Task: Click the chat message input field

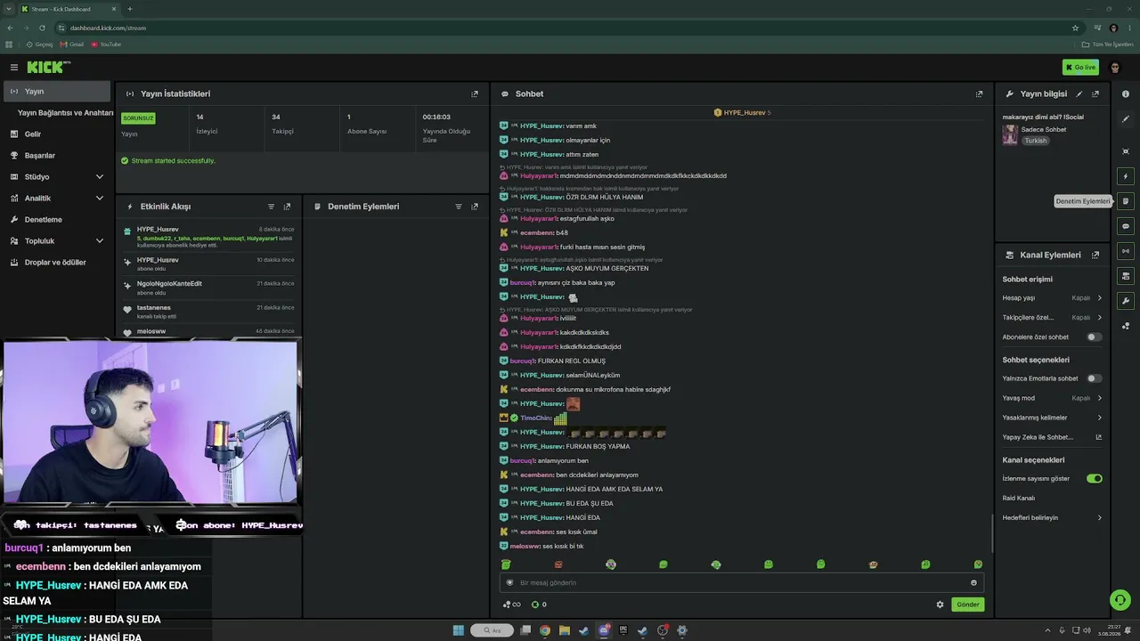Action: pos(741,582)
